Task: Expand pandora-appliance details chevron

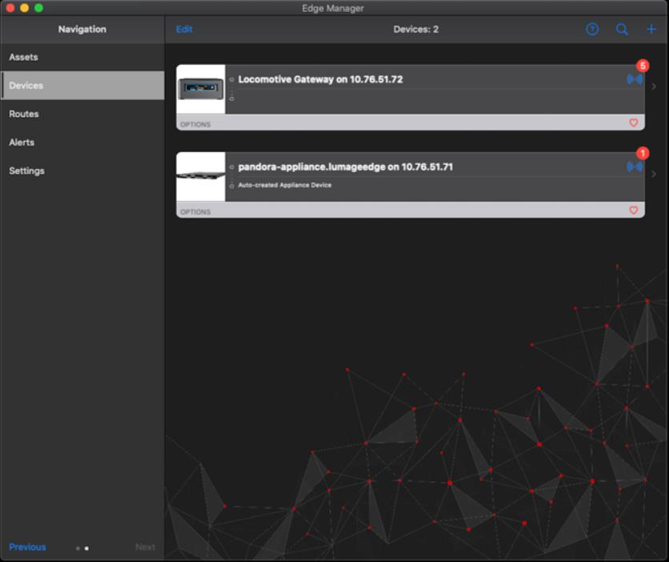Action: pyautogui.click(x=655, y=174)
